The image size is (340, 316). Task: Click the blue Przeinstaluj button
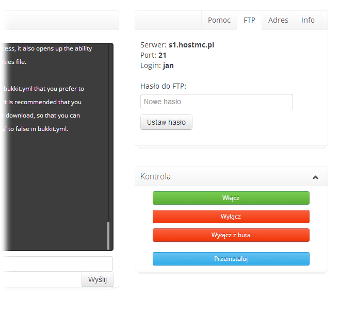point(231,259)
